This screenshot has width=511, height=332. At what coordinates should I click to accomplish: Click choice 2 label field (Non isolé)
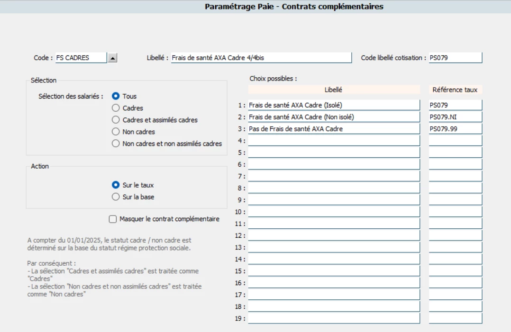[x=334, y=117]
